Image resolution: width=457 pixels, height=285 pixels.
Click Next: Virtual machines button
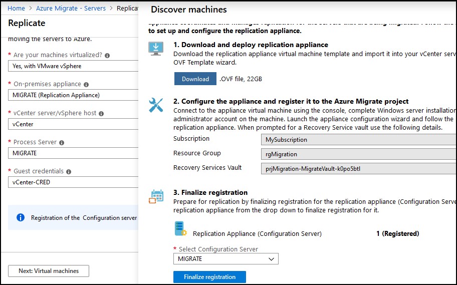[x=49, y=270]
